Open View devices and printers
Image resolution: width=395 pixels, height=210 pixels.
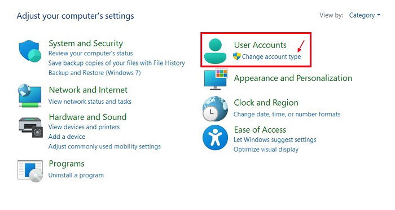point(84,127)
